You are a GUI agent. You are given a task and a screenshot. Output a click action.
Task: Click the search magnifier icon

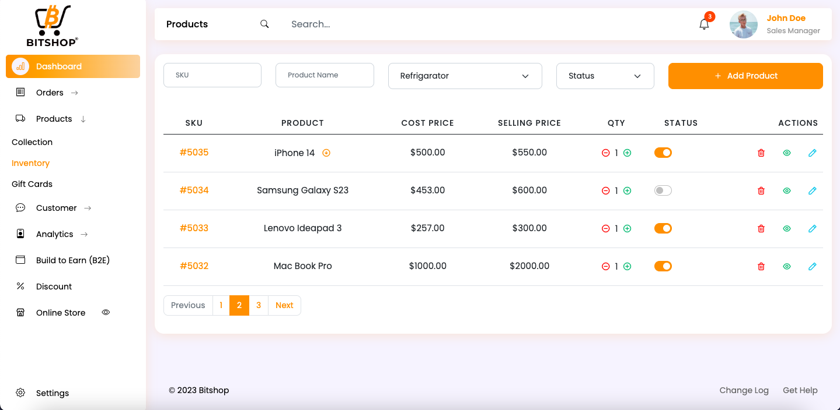click(264, 24)
